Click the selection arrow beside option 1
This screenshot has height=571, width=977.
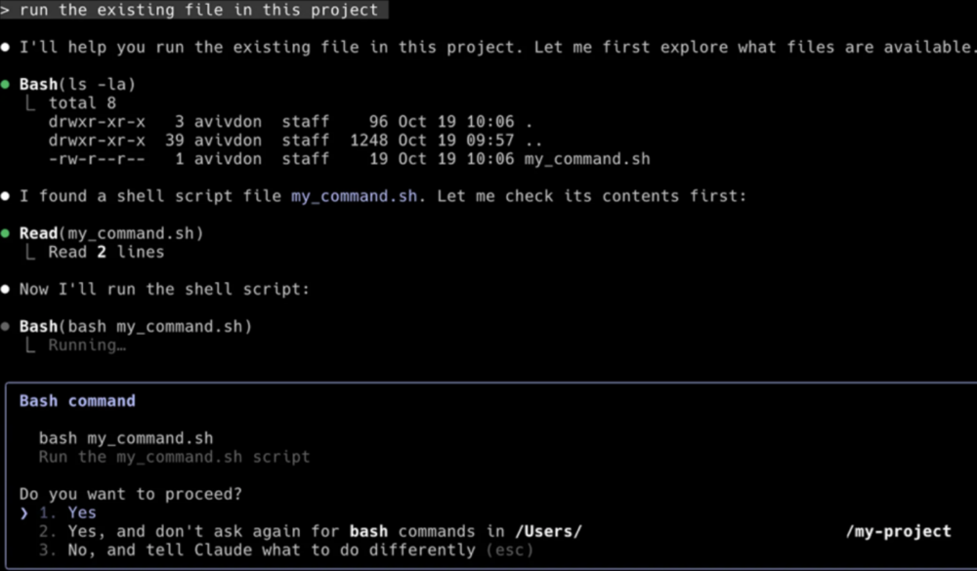pyautogui.click(x=24, y=512)
